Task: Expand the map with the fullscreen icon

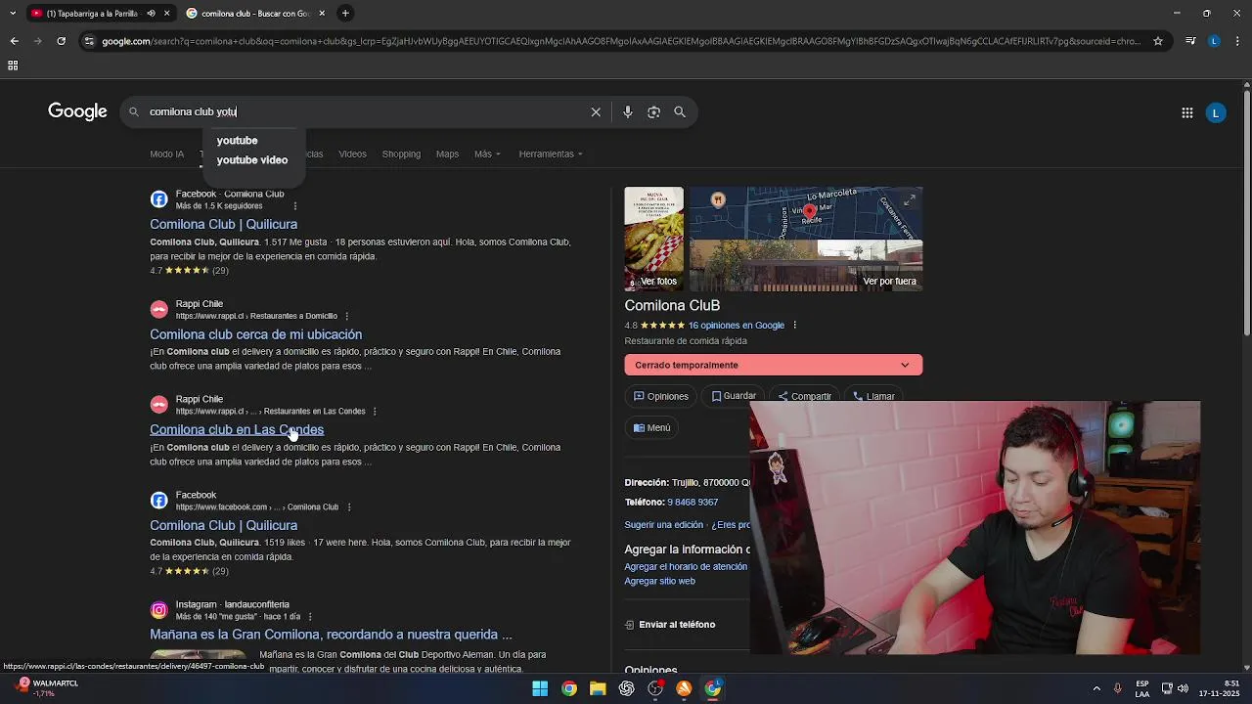Action: point(910,200)
